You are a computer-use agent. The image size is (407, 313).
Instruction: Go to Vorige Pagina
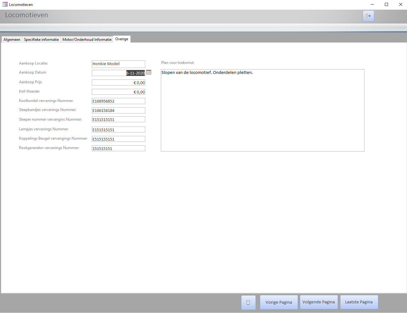coord(279,302)
